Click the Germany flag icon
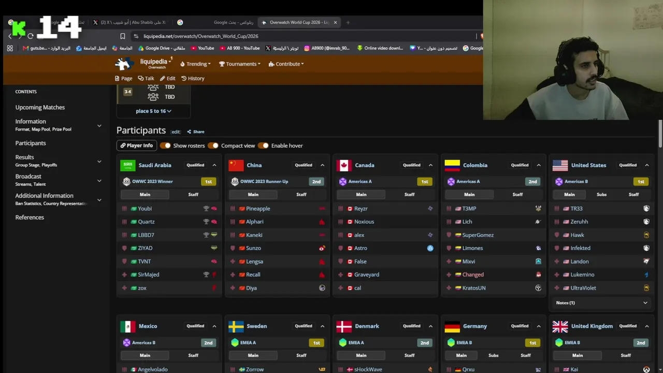The image size is (663, 373). (452, 326)
